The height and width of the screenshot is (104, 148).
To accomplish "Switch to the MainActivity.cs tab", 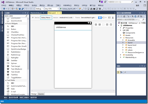I will coord(36,13).
